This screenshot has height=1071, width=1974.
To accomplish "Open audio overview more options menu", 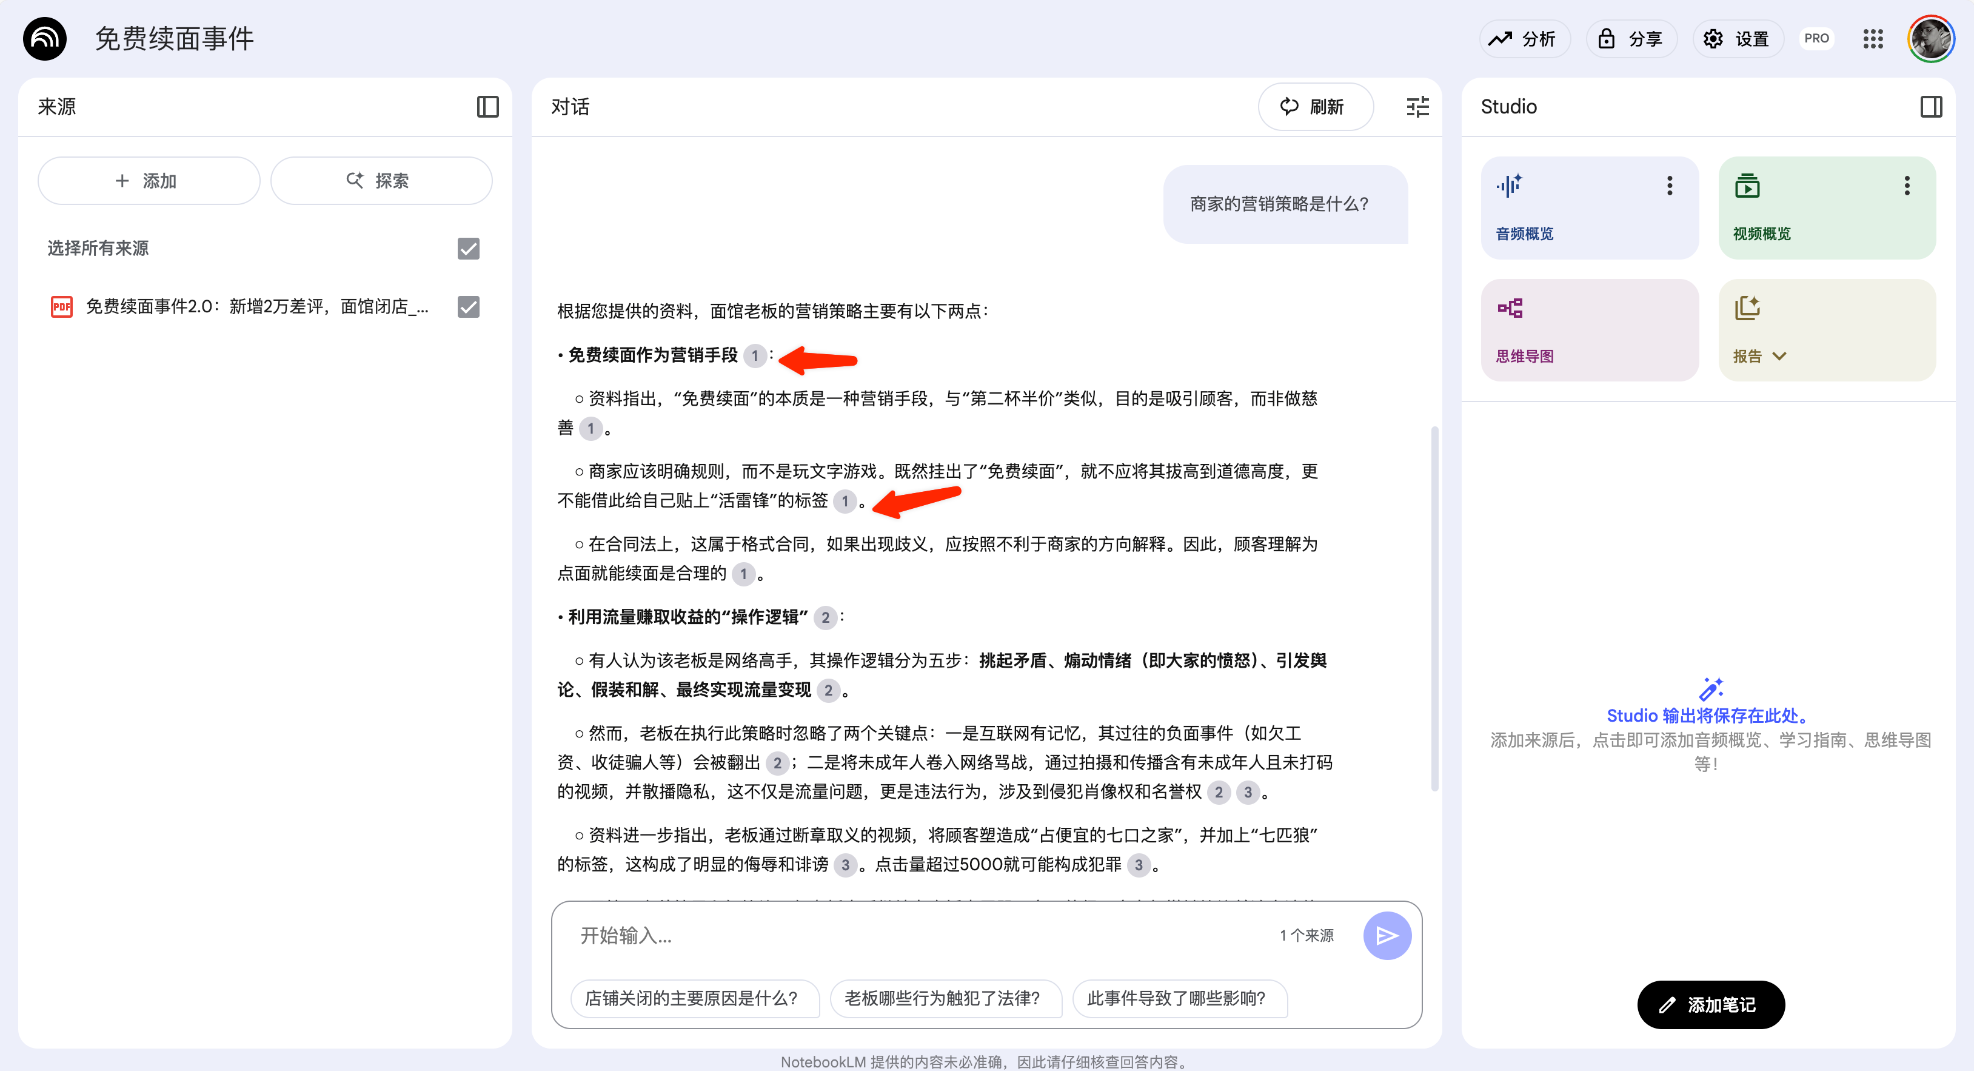I will click(1669, 186).
